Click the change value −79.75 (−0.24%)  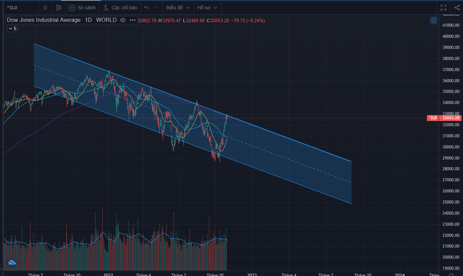[x=248, y=20]
